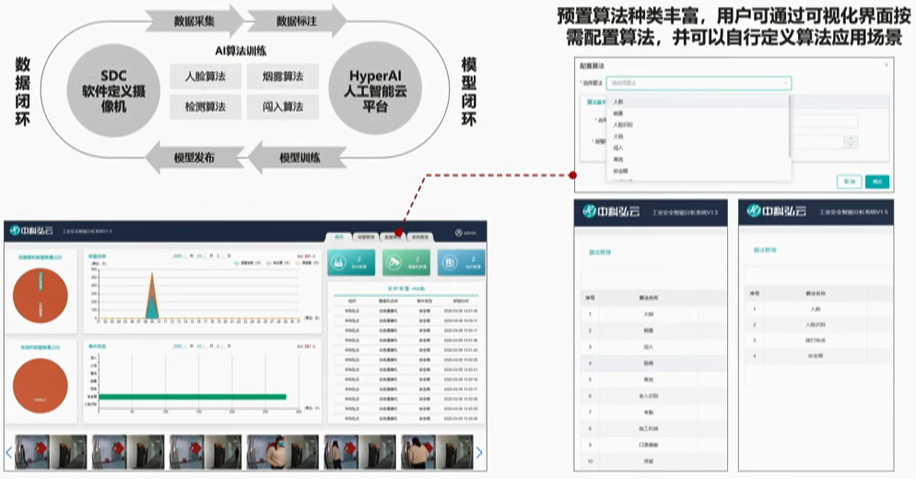
Task: Click the green bar in event type chart
Action: (193, 397)
